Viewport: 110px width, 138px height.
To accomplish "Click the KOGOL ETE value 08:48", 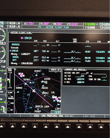I will [87, 58].
